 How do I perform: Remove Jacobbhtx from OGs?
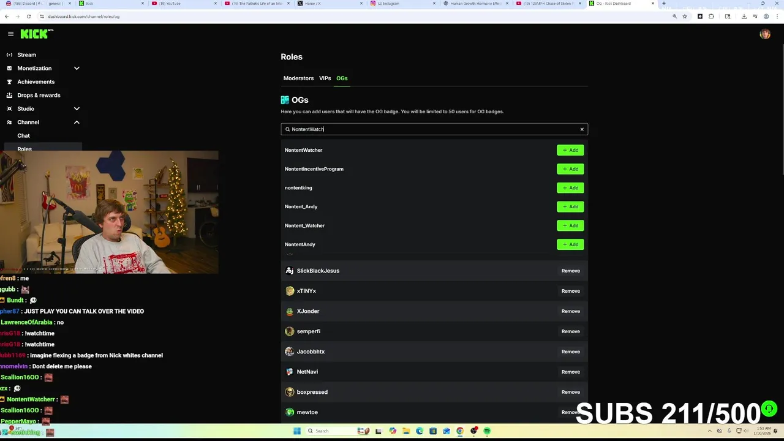tap(570, 352)
